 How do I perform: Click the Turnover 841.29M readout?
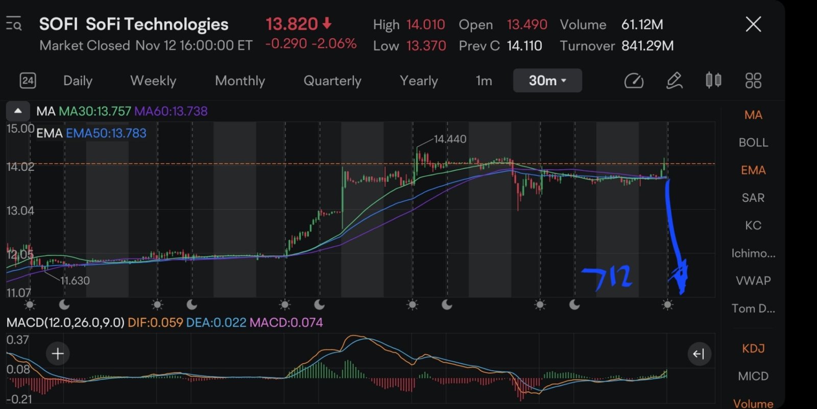[x=617, y=46]
